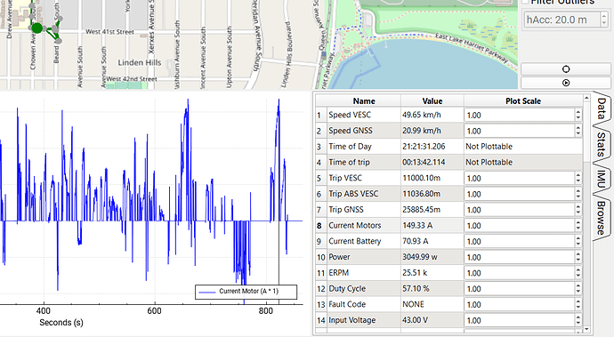Select the Speed VESC row
Image resolution: width=614 pixels, height=337 pixels.
pos(449,115)
